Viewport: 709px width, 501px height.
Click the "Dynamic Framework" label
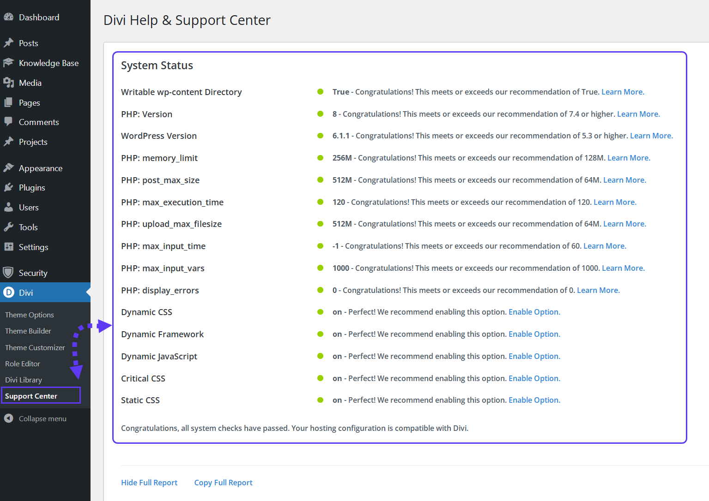click(162, 334)
